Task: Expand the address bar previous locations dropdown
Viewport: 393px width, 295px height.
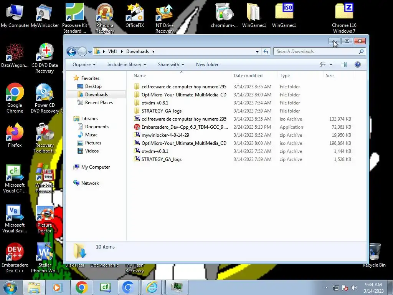Action: [x=257, y=52]
